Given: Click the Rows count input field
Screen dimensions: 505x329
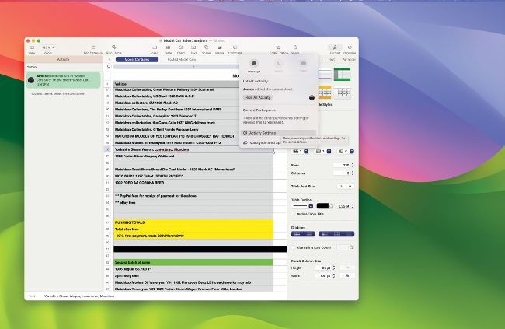Looking at the screenshot, I should coord(341,165).
